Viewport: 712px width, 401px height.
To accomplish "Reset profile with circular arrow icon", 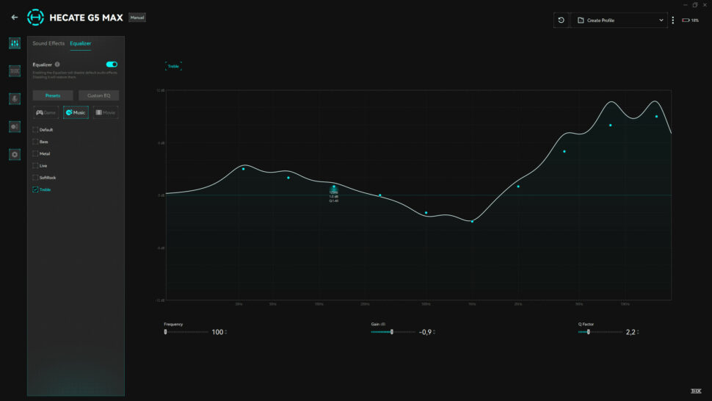I will click(562, 20).
